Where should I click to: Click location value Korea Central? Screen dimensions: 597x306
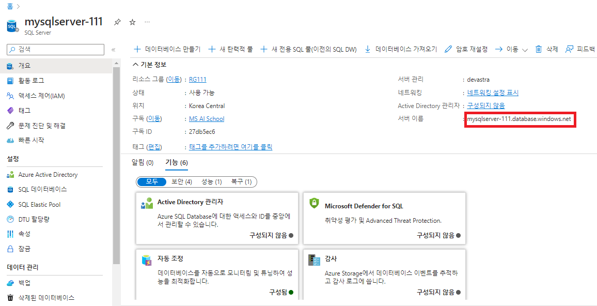coord(207,105)
